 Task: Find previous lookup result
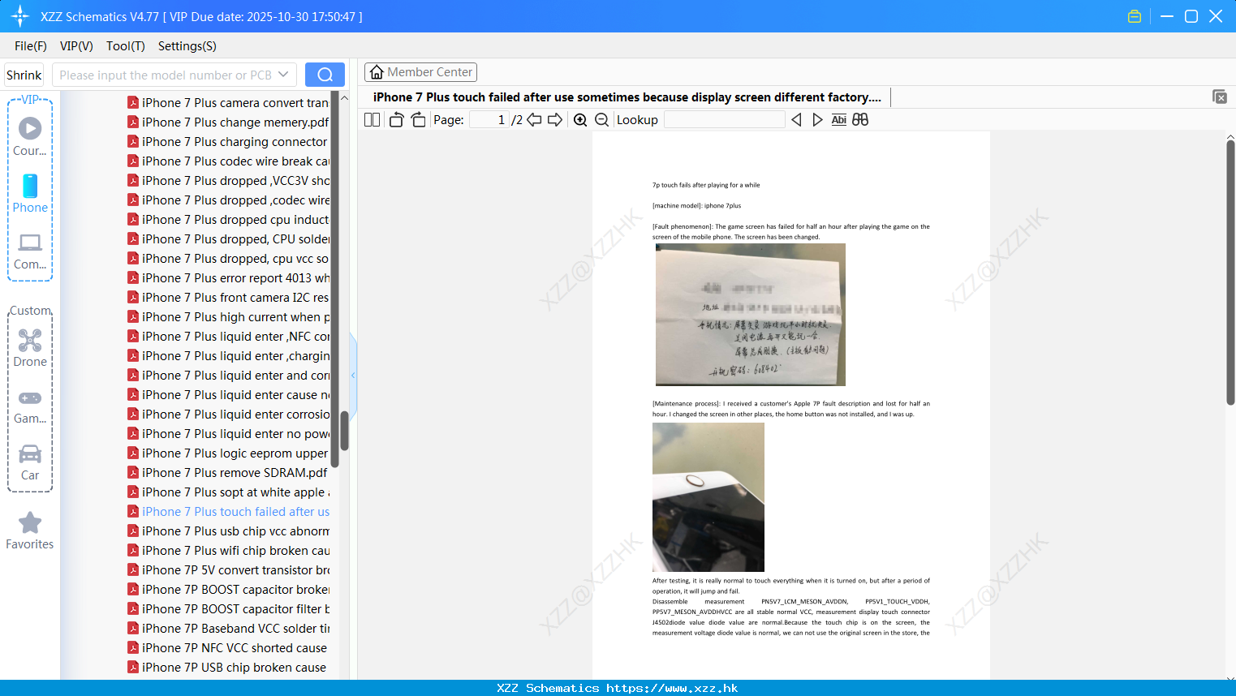pos(796,120)
